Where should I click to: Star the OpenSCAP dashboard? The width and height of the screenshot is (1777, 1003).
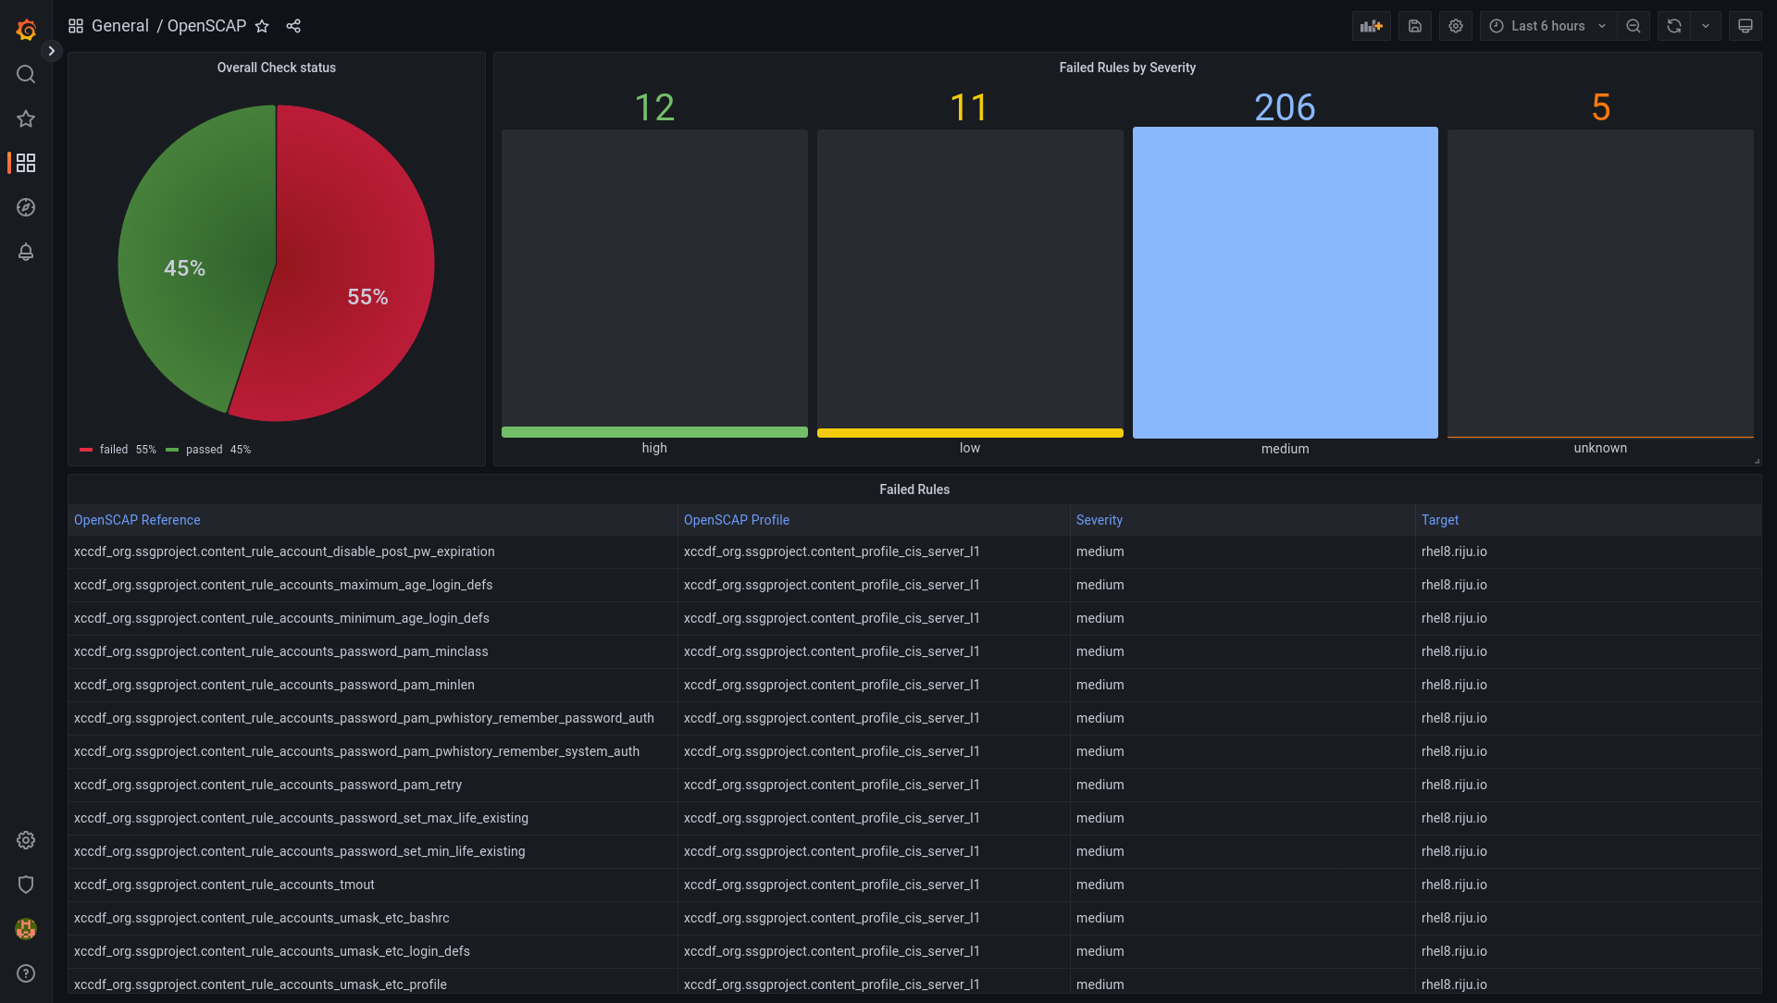[x=262, y=26]
